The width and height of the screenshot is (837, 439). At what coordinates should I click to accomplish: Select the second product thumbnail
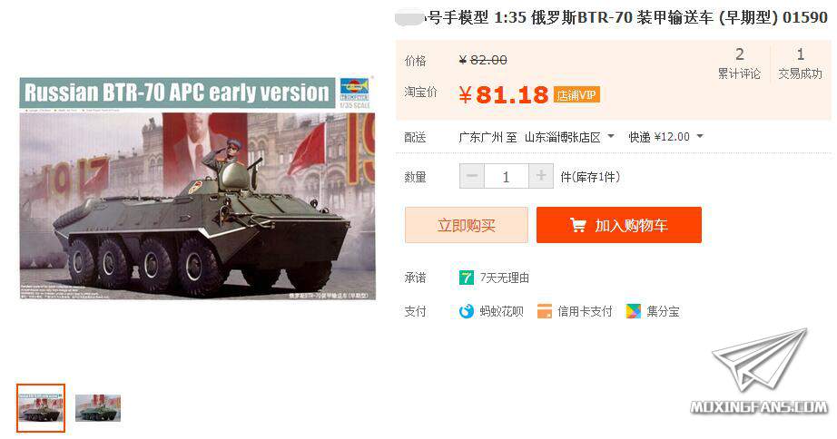[98, 408]
